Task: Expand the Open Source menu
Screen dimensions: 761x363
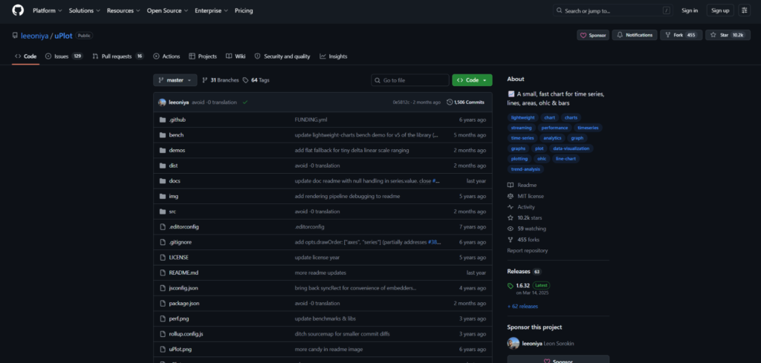Action: (x=168, y=10)
